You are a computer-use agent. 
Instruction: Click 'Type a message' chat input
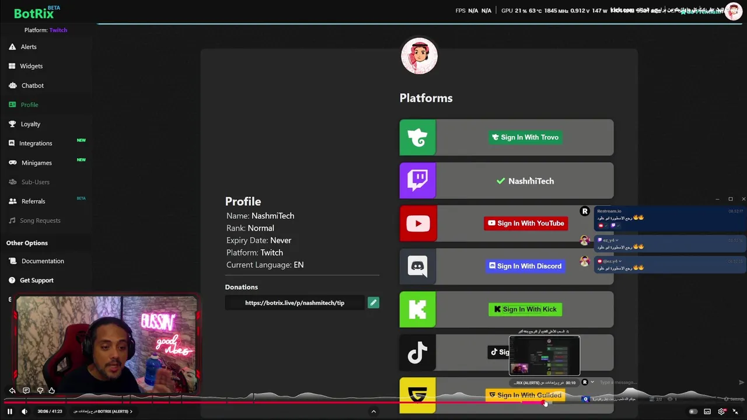click(618, 383)
